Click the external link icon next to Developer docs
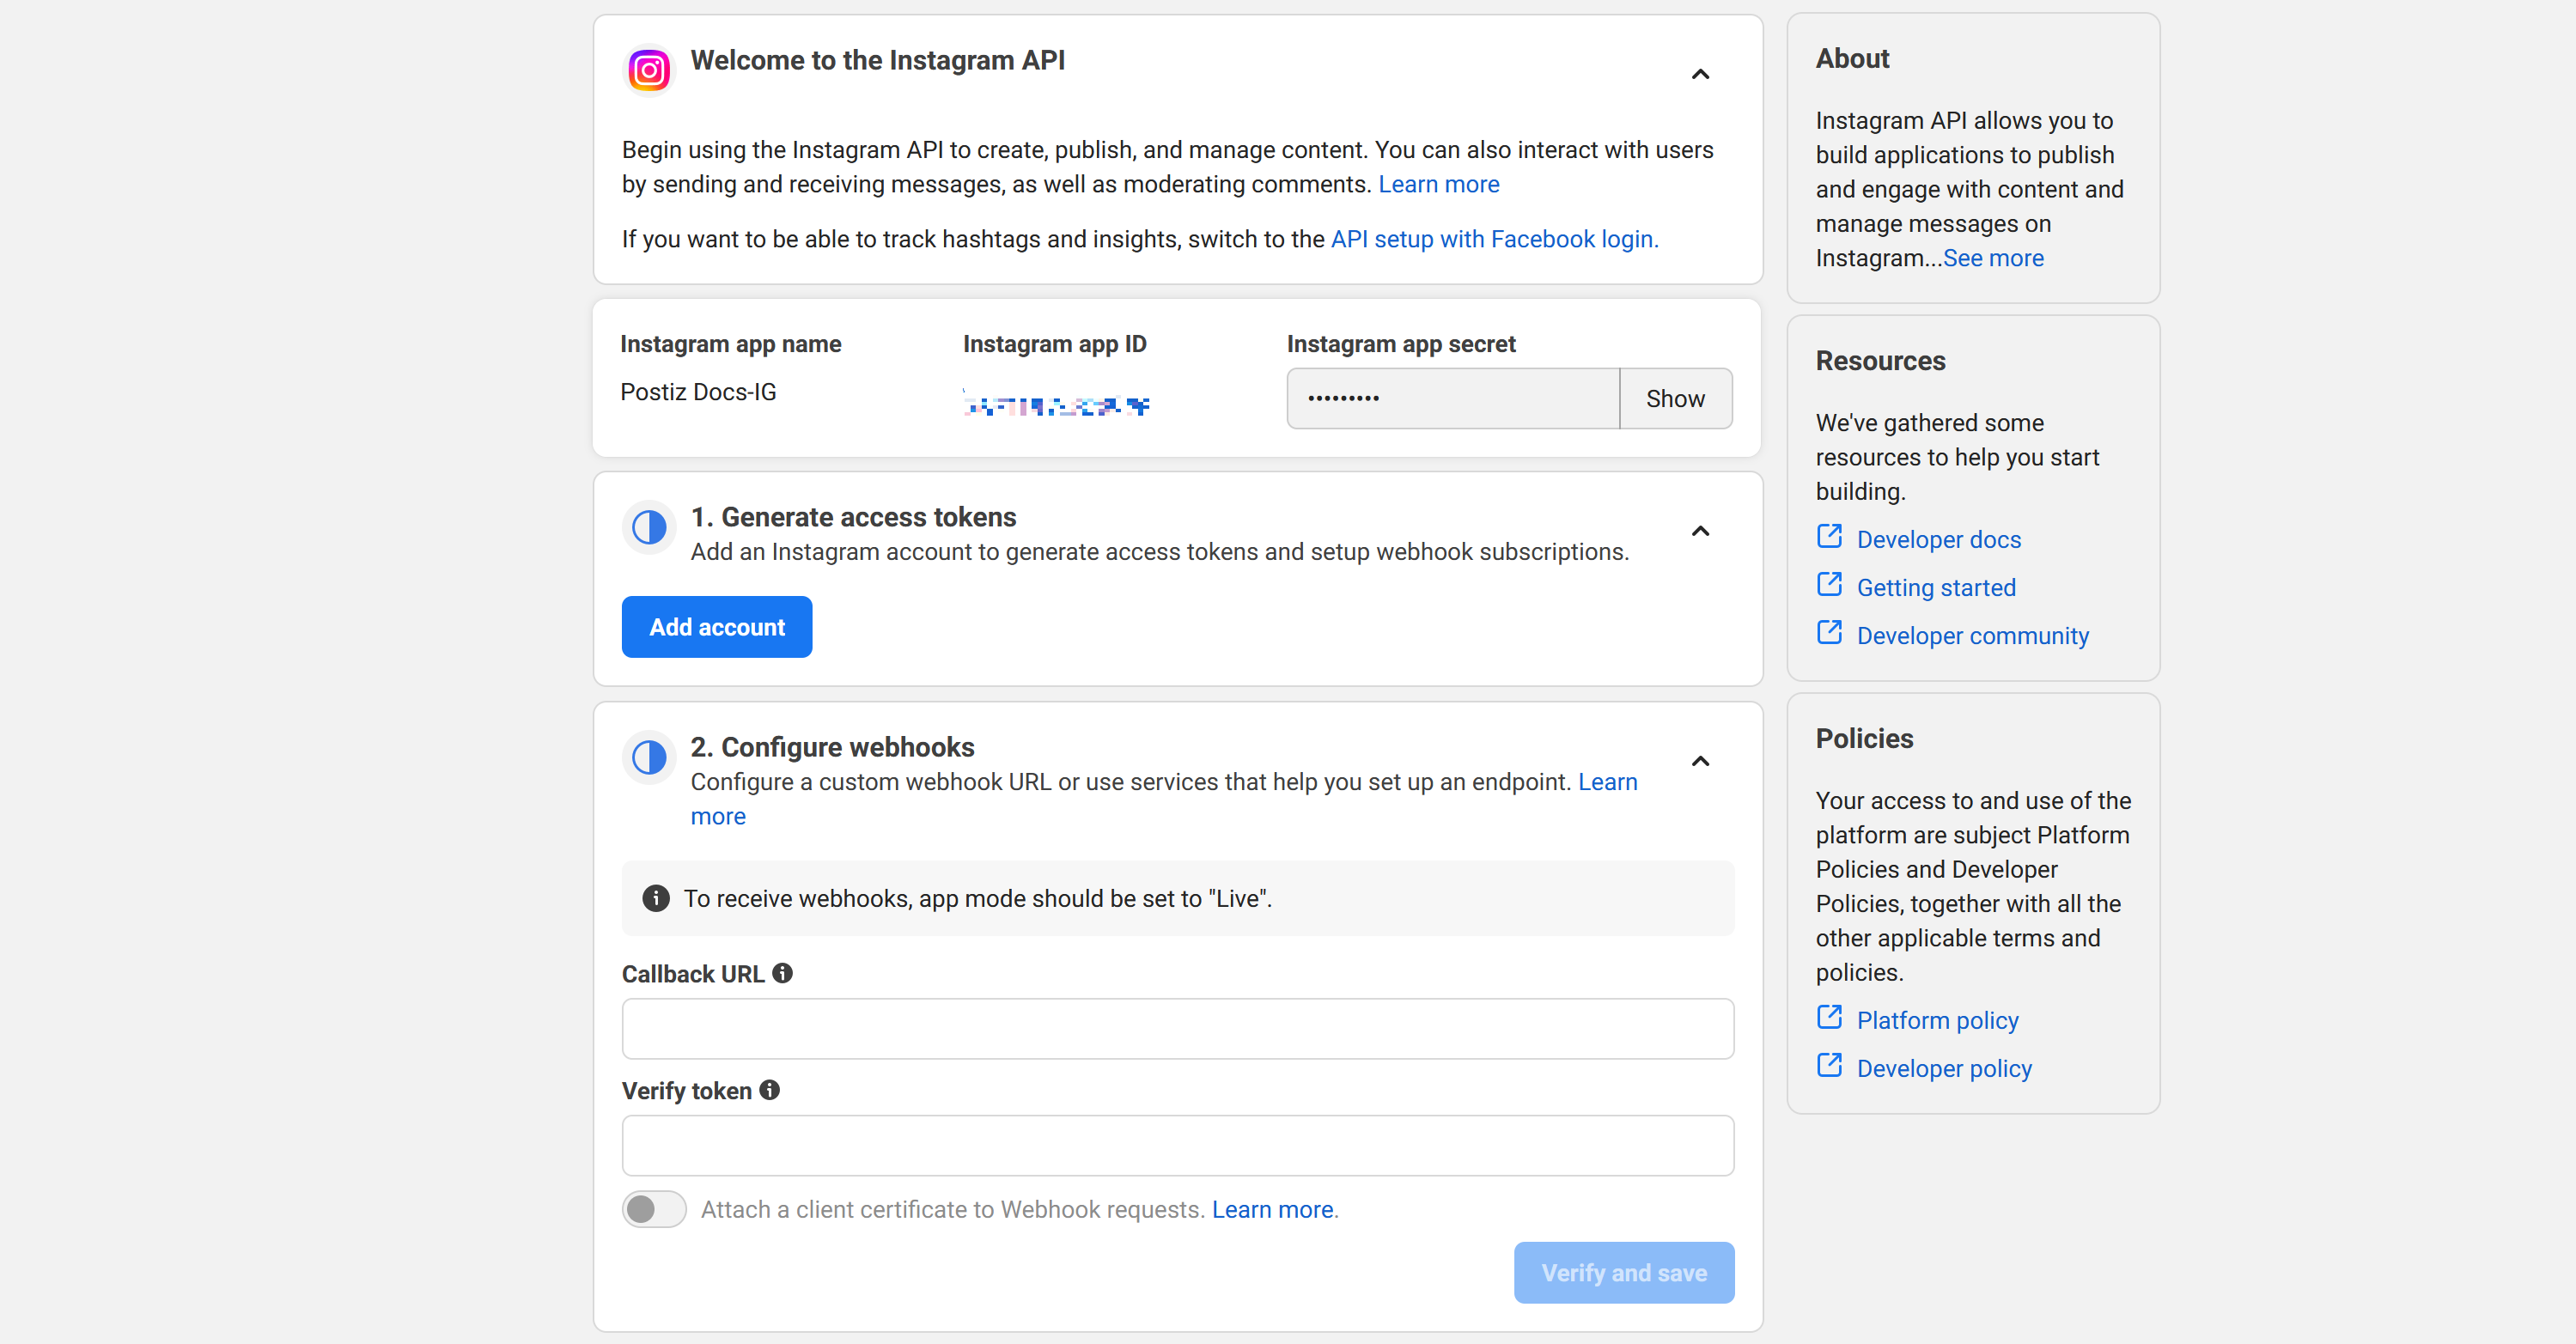 (1829, 536)
